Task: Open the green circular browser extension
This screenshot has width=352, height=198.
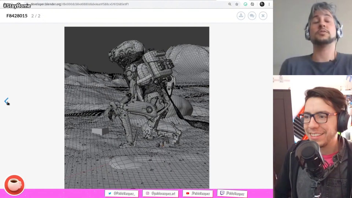Action: [245, 4]
